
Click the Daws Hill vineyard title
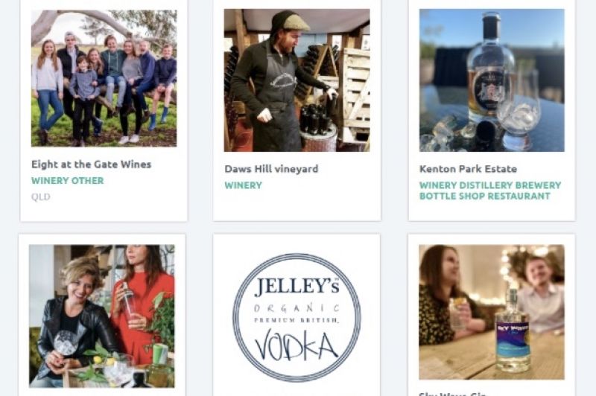[271, 169]
